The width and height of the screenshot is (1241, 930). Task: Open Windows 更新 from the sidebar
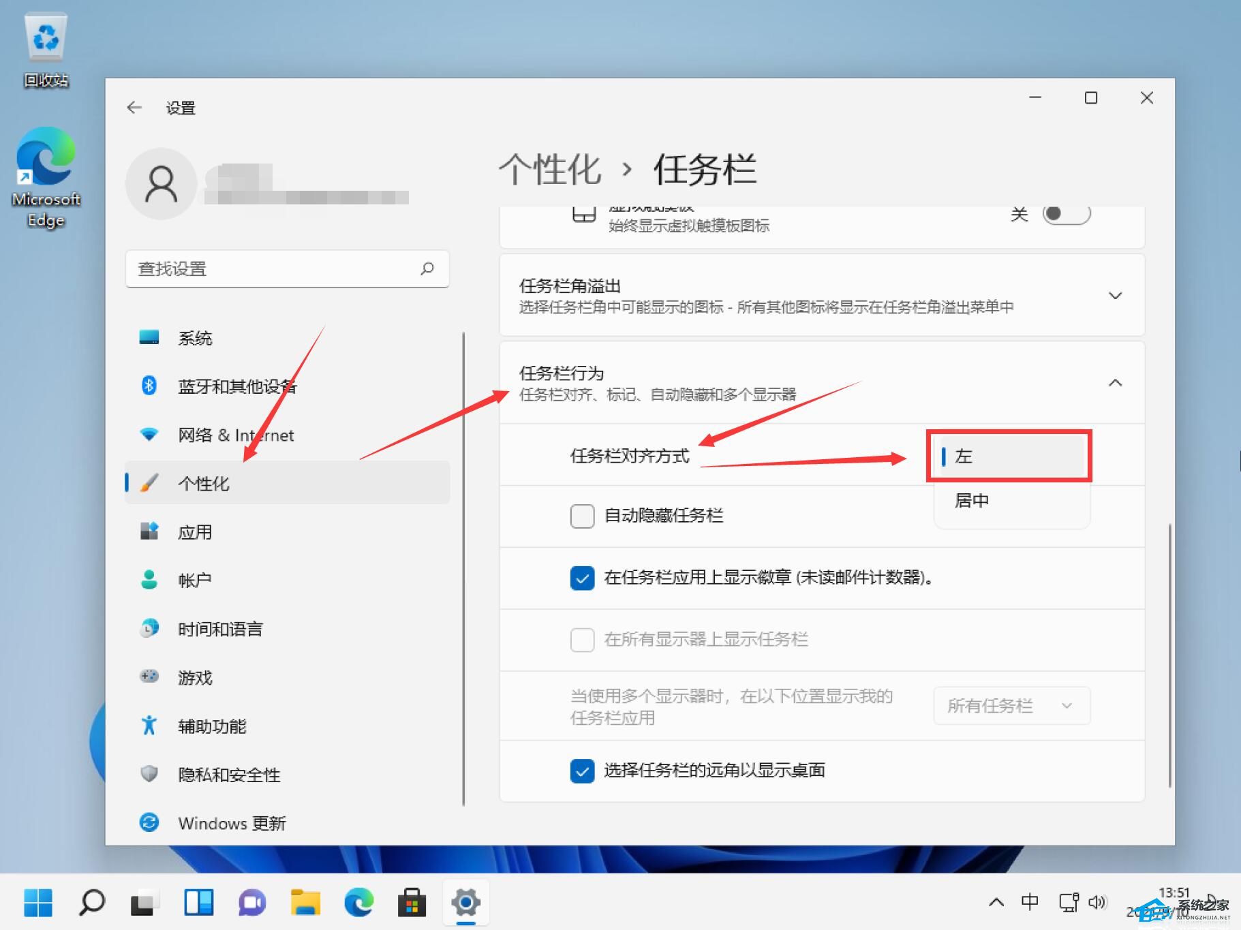[x=232, y=822]
